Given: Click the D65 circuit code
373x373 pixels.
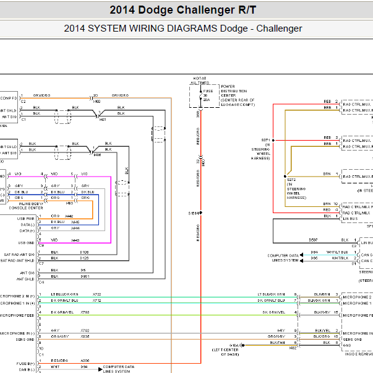Looking at the screenshot, I should [x=314, y=258].
